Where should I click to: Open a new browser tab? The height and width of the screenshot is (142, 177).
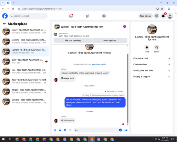pyautogui.click(x=14, y=3)
